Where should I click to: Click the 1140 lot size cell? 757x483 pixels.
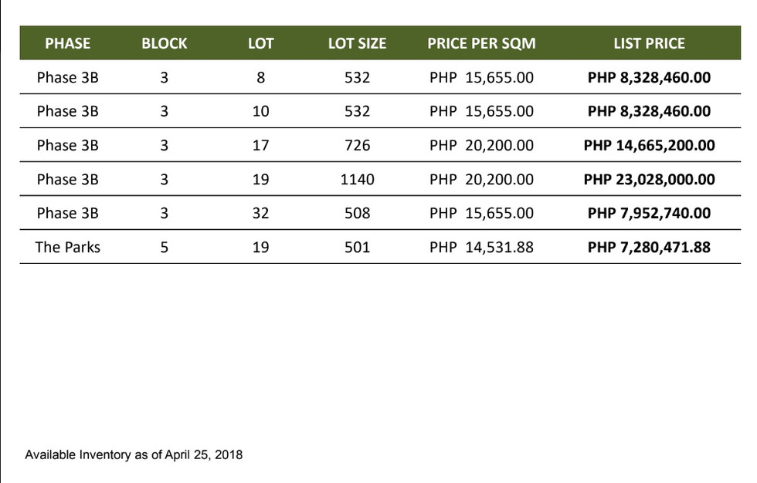pos(357,179)
